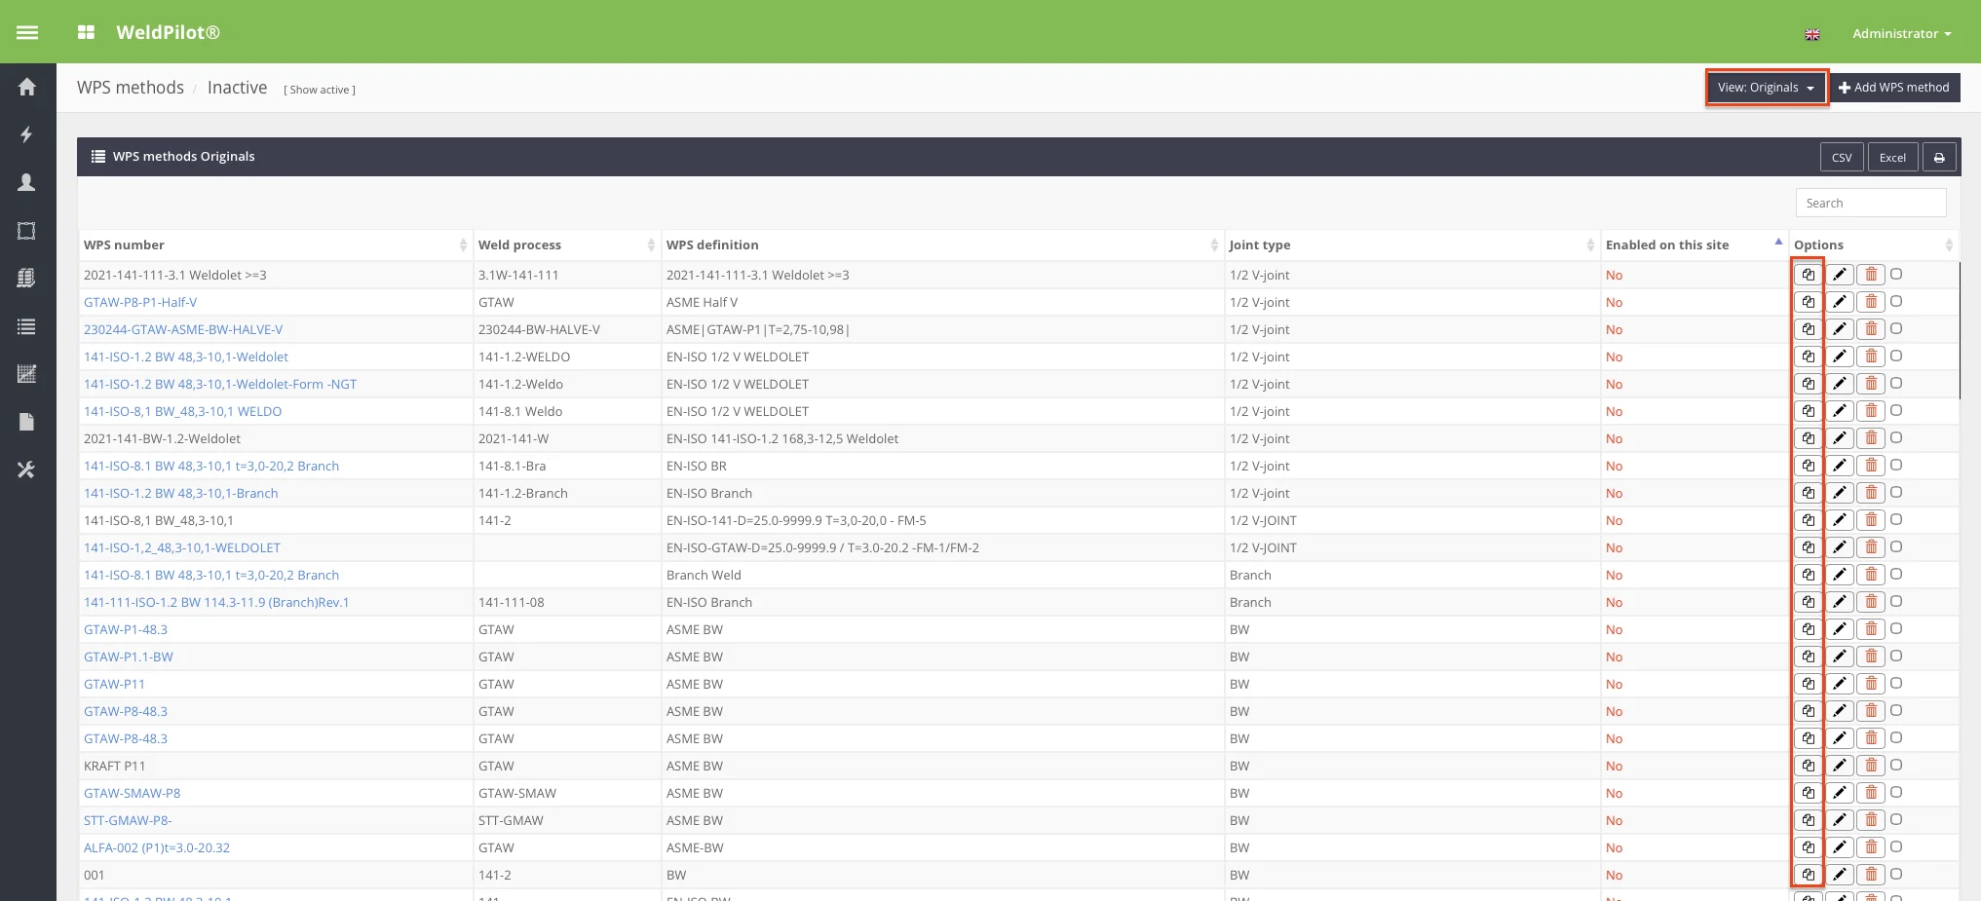The height and width of the screenshot is (901, 1981).
Task: Open the chart sidebar section
Action: tap(27, 374)
